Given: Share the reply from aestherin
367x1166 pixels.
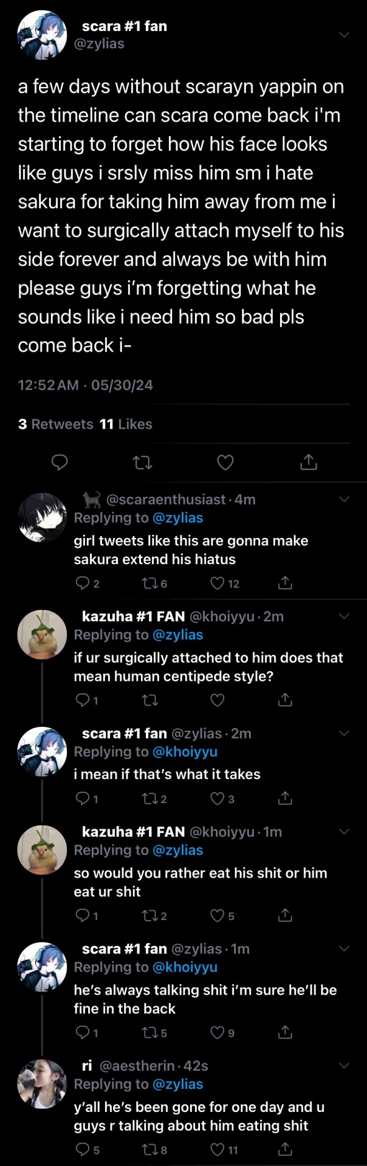Looking at the screenshot, I should point(285,1149).
